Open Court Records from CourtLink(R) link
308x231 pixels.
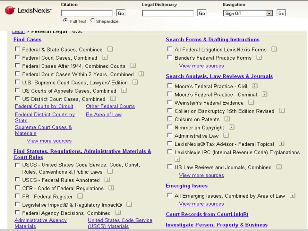207,214
